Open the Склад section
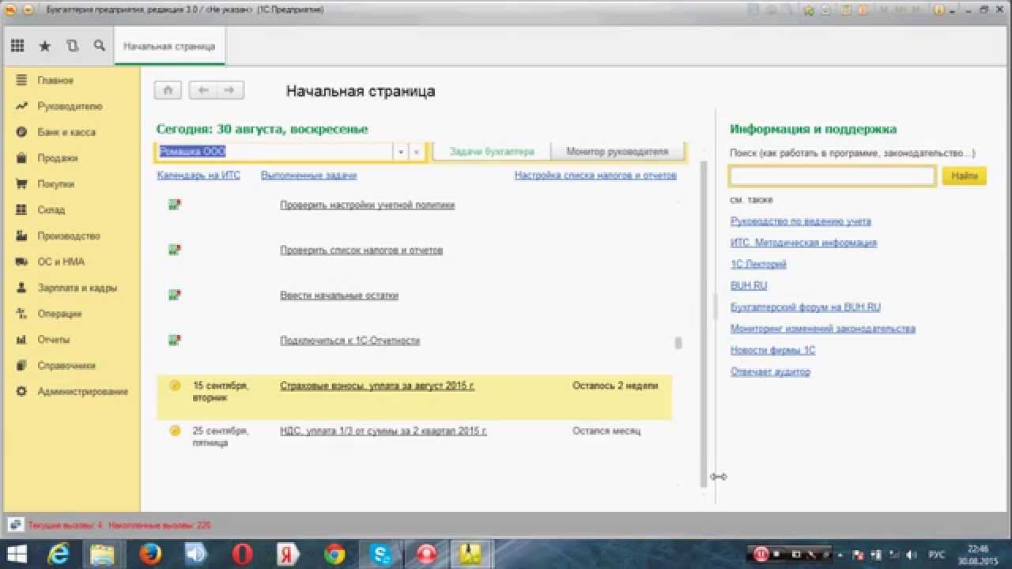 51,210
